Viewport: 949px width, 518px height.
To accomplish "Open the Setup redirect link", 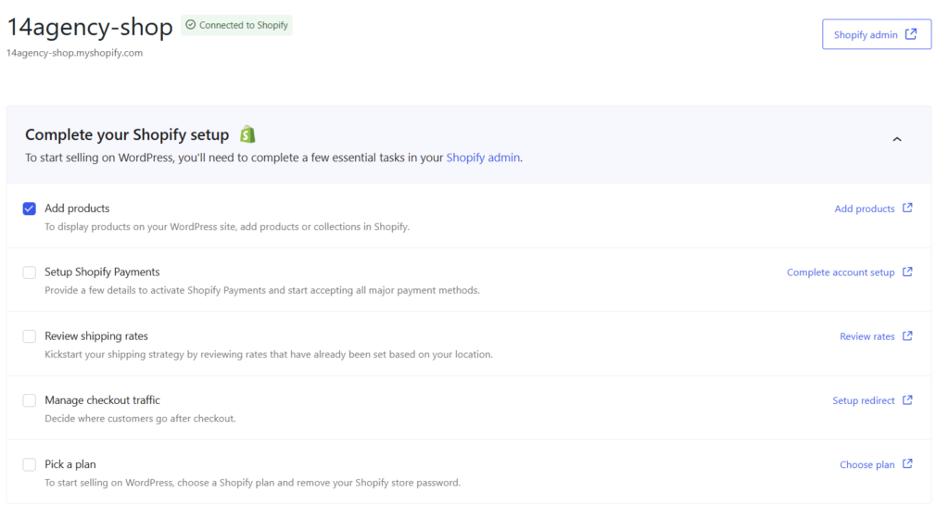I will click(x=863, y=400).
